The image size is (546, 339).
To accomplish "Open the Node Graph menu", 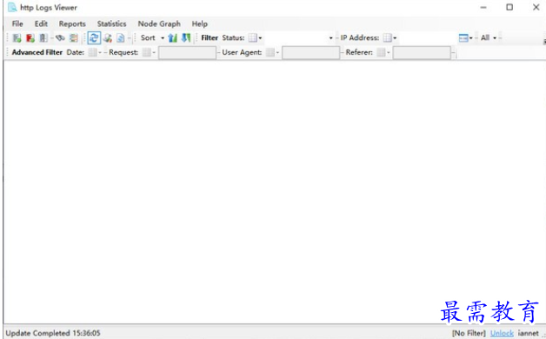I will click(x=159, y=23).
